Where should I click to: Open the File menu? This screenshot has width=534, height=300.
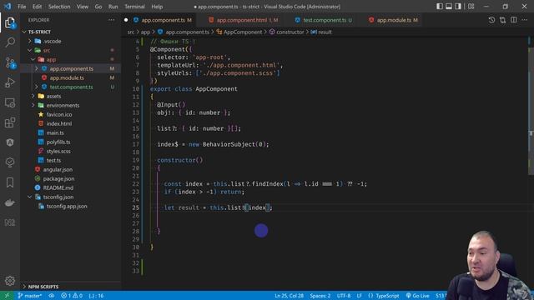coord(22,7)
